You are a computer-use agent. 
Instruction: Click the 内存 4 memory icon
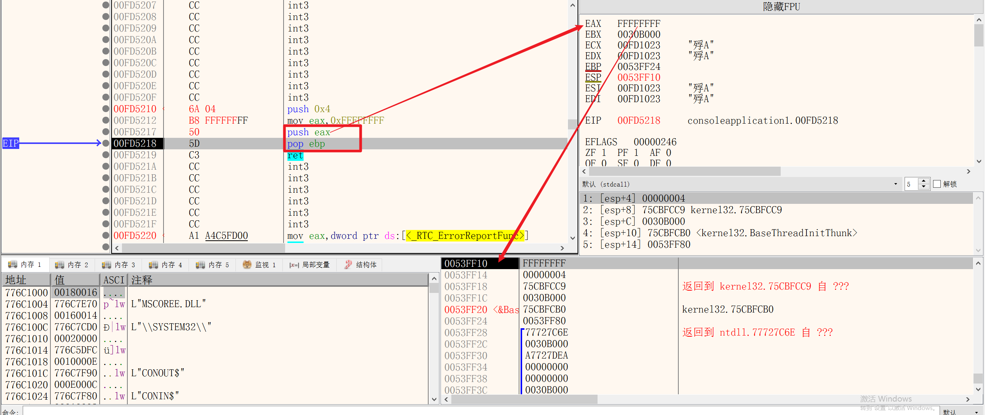click(x=153, y=265)
